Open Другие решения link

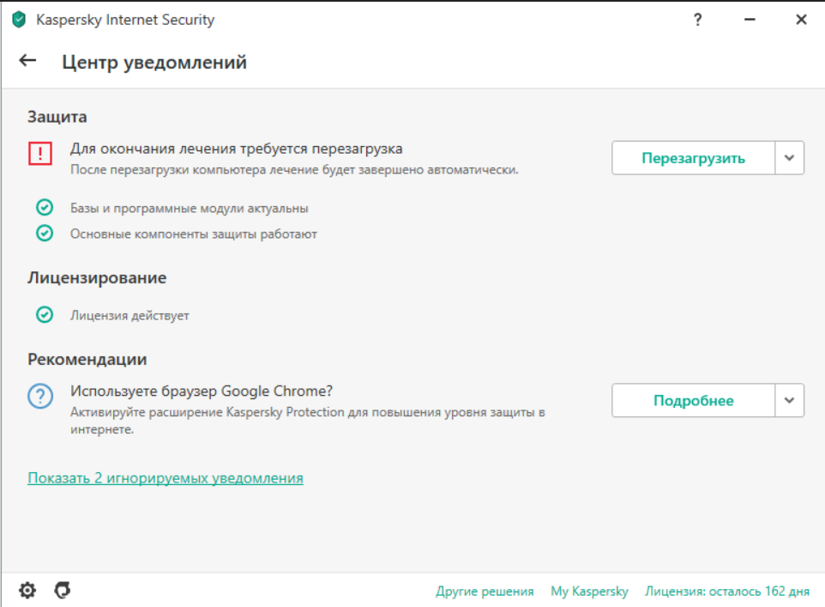click(x=485, y=592)
